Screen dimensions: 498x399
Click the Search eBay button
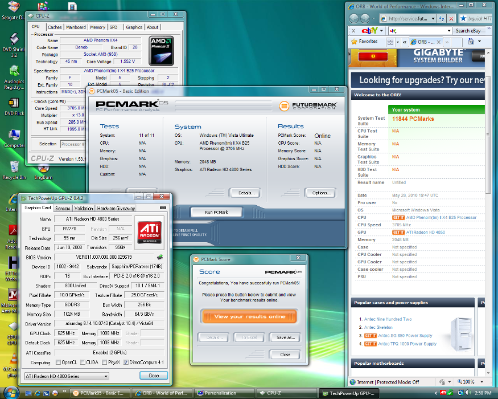(x=468, y=31)
